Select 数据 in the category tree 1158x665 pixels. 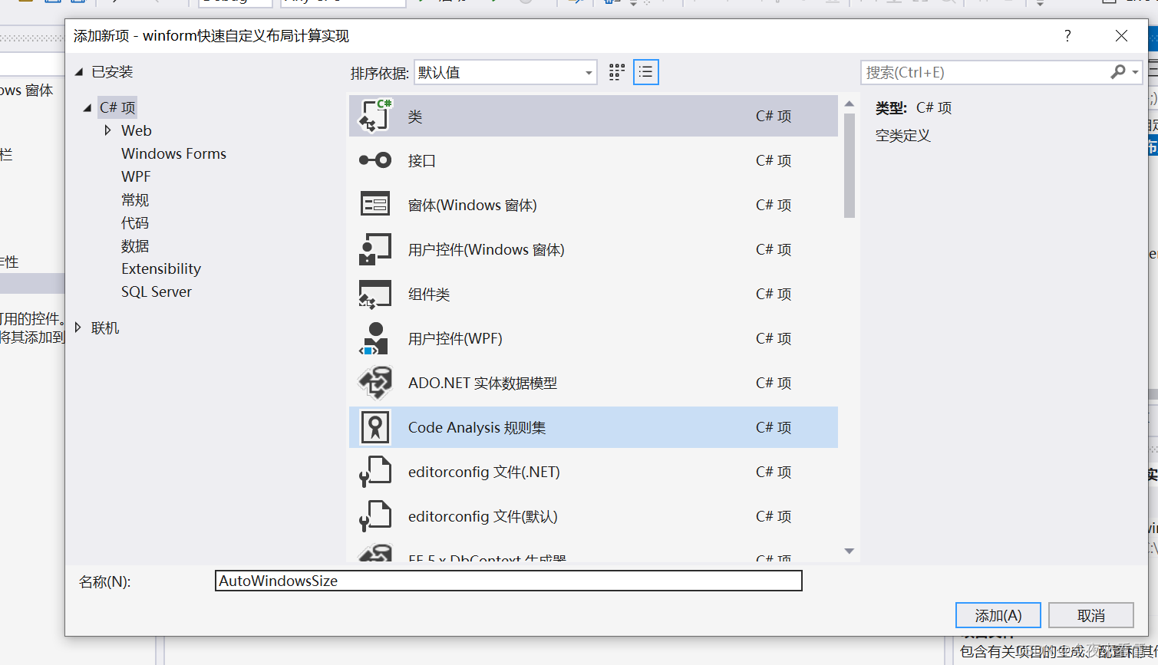click(x=135, y=245)
